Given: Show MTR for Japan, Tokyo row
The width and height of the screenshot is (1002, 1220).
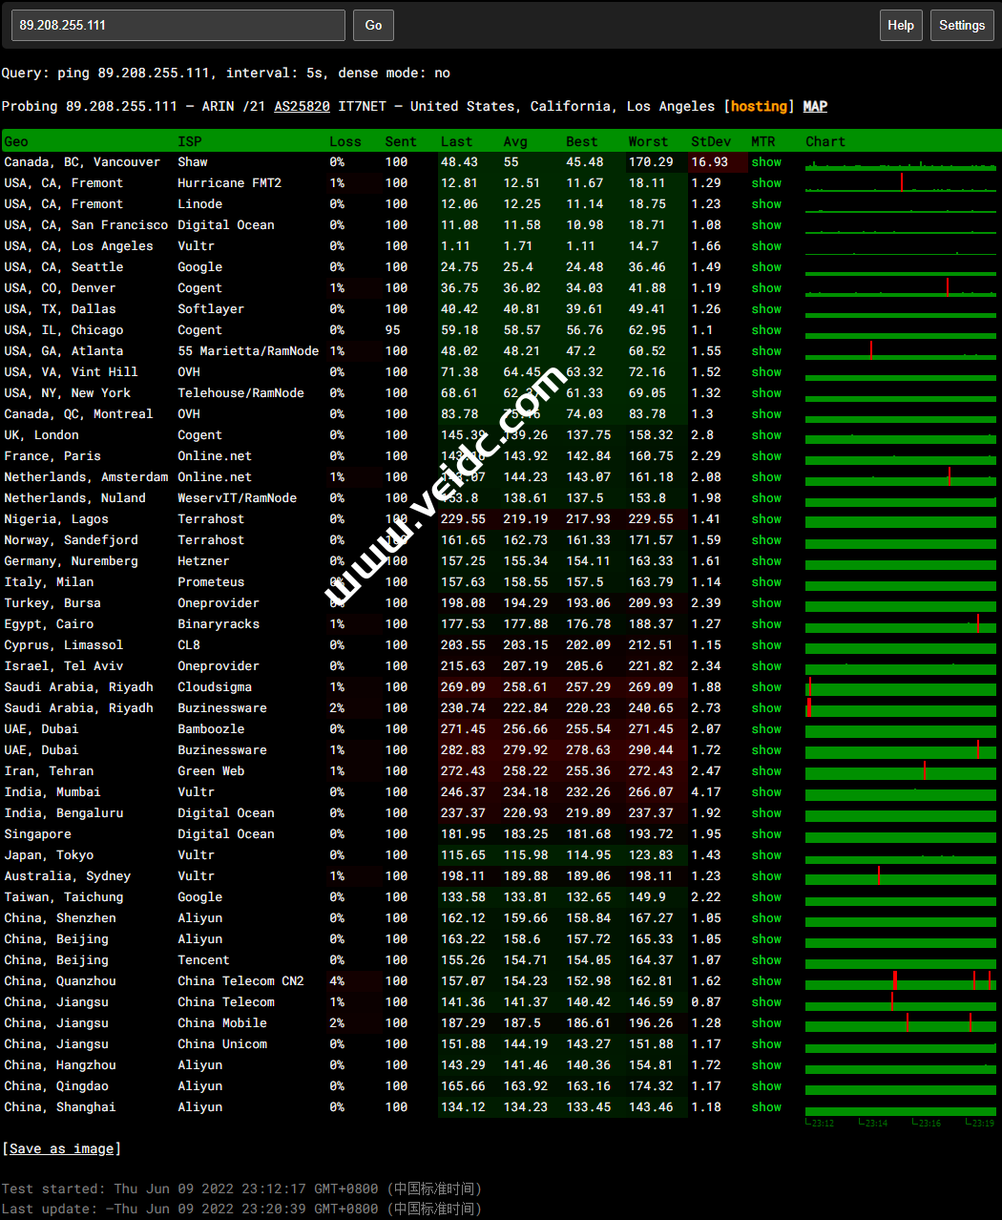Looking at the screenshot, I should [x=765, y=855].
